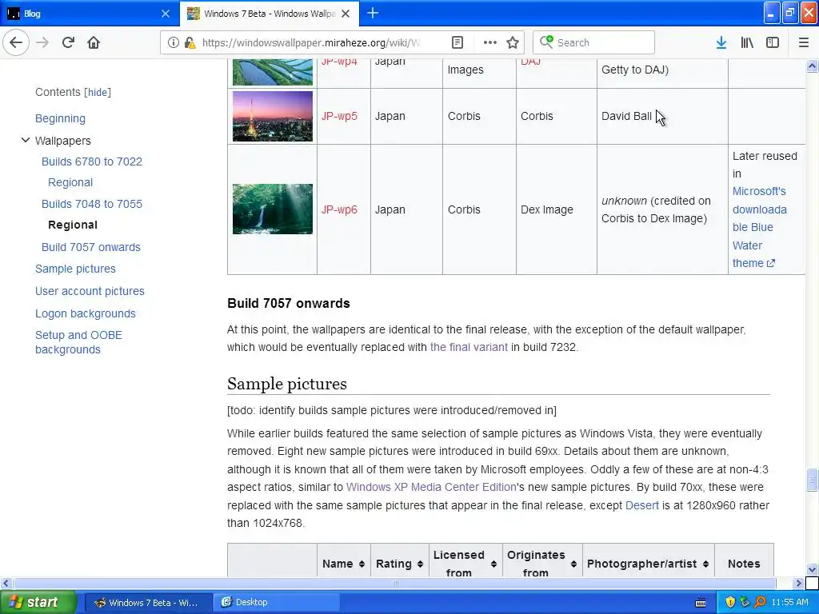Jump to the Beginning section

pos(60,118)
